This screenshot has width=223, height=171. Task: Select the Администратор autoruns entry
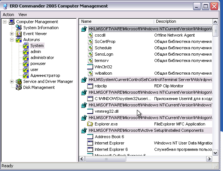45,75
